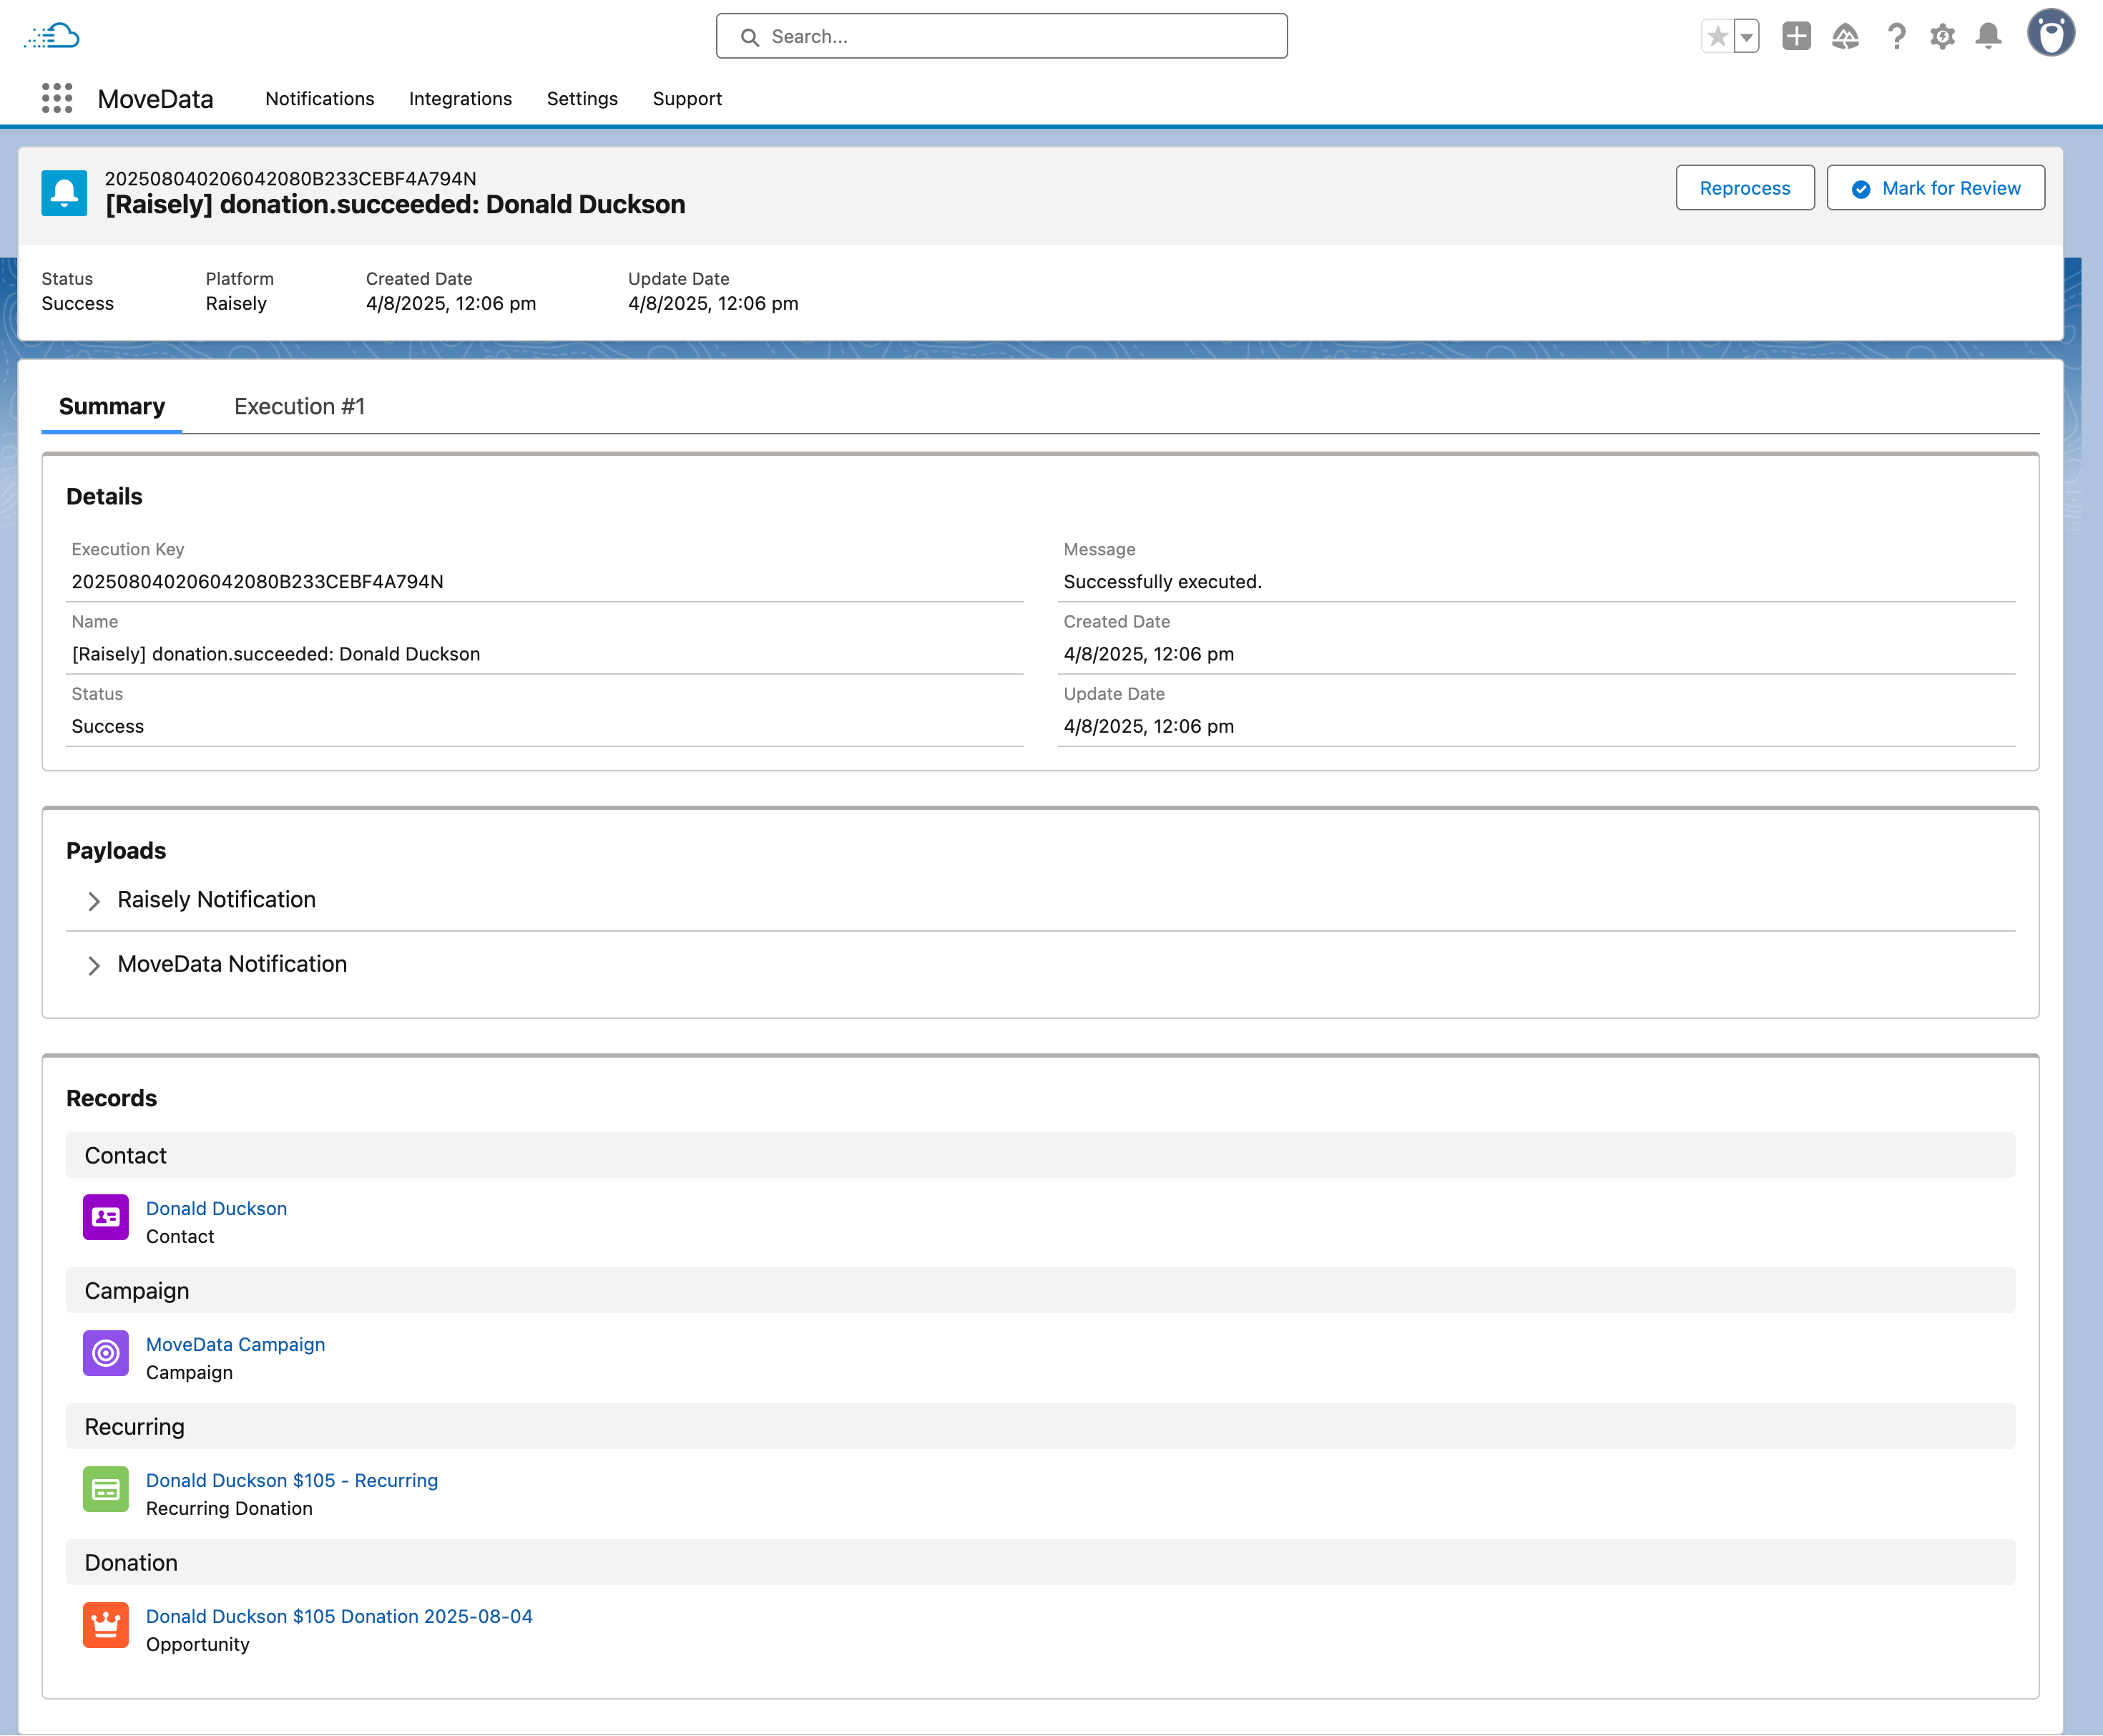The height and width of the screenshot is (1736, 2103).
Task: Click the favorites star icon
Action: tap(1717, 37)
